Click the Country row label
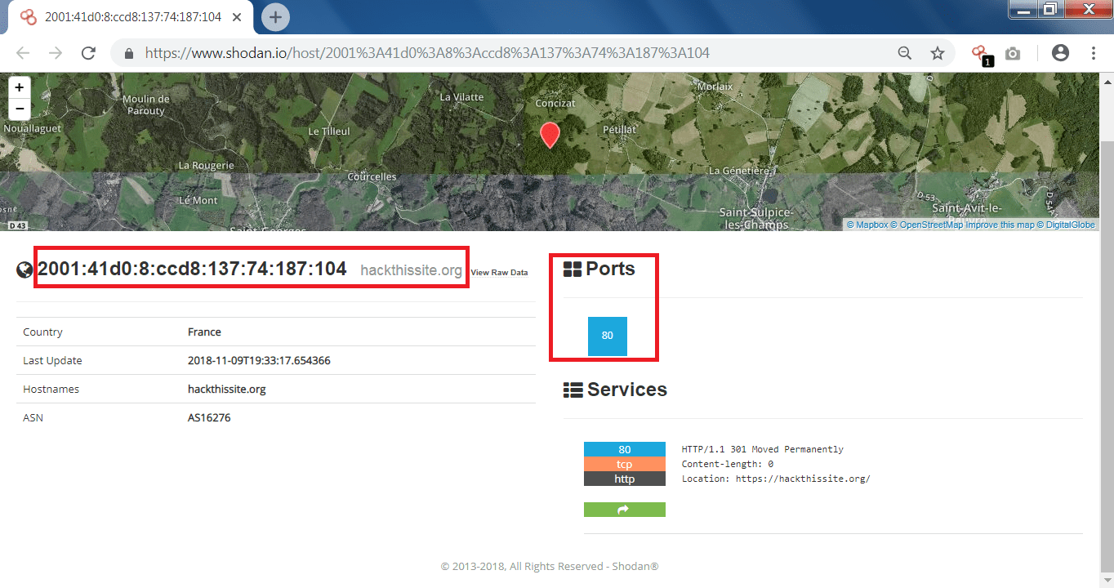Image resolution: width=1114 pixels, height=588 pixels. (42, 332)
